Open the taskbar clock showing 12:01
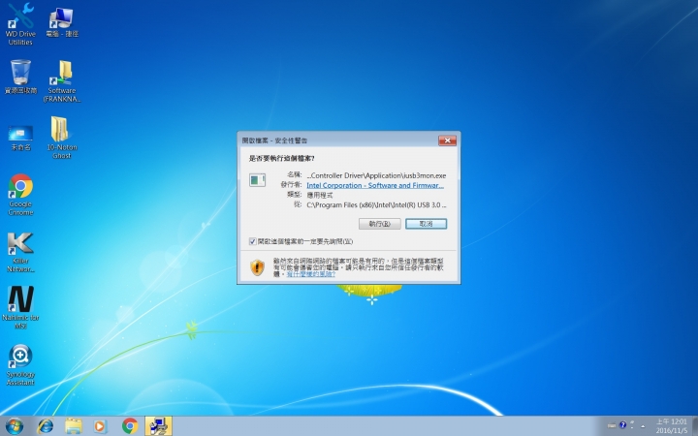698x436 pixels. tap(671, 425)
